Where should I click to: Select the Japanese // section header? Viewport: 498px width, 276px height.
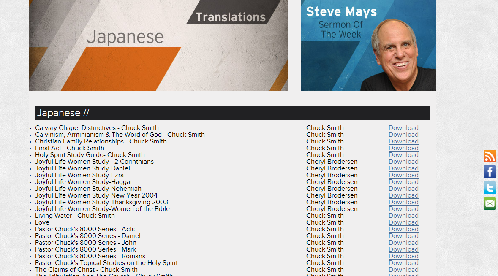click(232, 113)
